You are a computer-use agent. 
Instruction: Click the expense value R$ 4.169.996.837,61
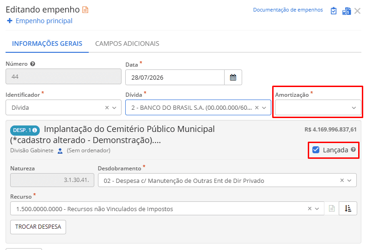(330, 130)
